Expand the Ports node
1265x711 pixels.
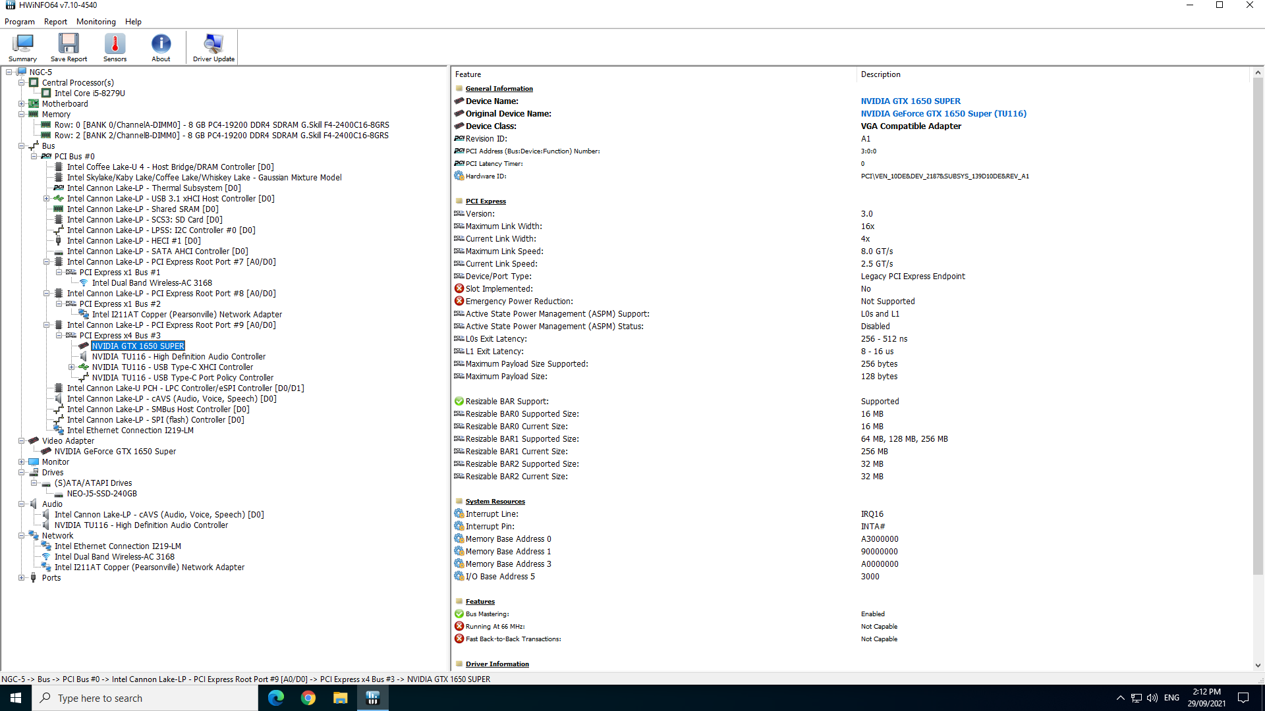[x=22, y=577]
